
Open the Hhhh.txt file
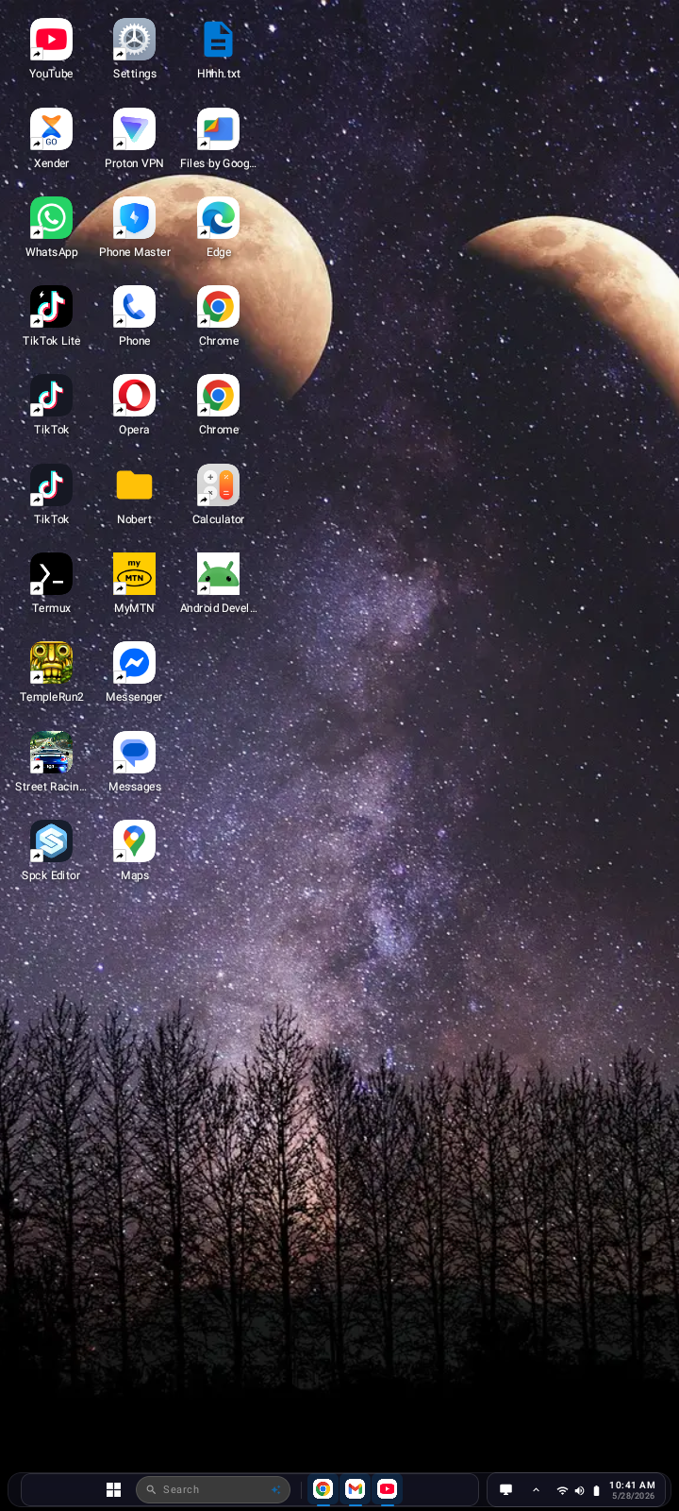point(218,41)
